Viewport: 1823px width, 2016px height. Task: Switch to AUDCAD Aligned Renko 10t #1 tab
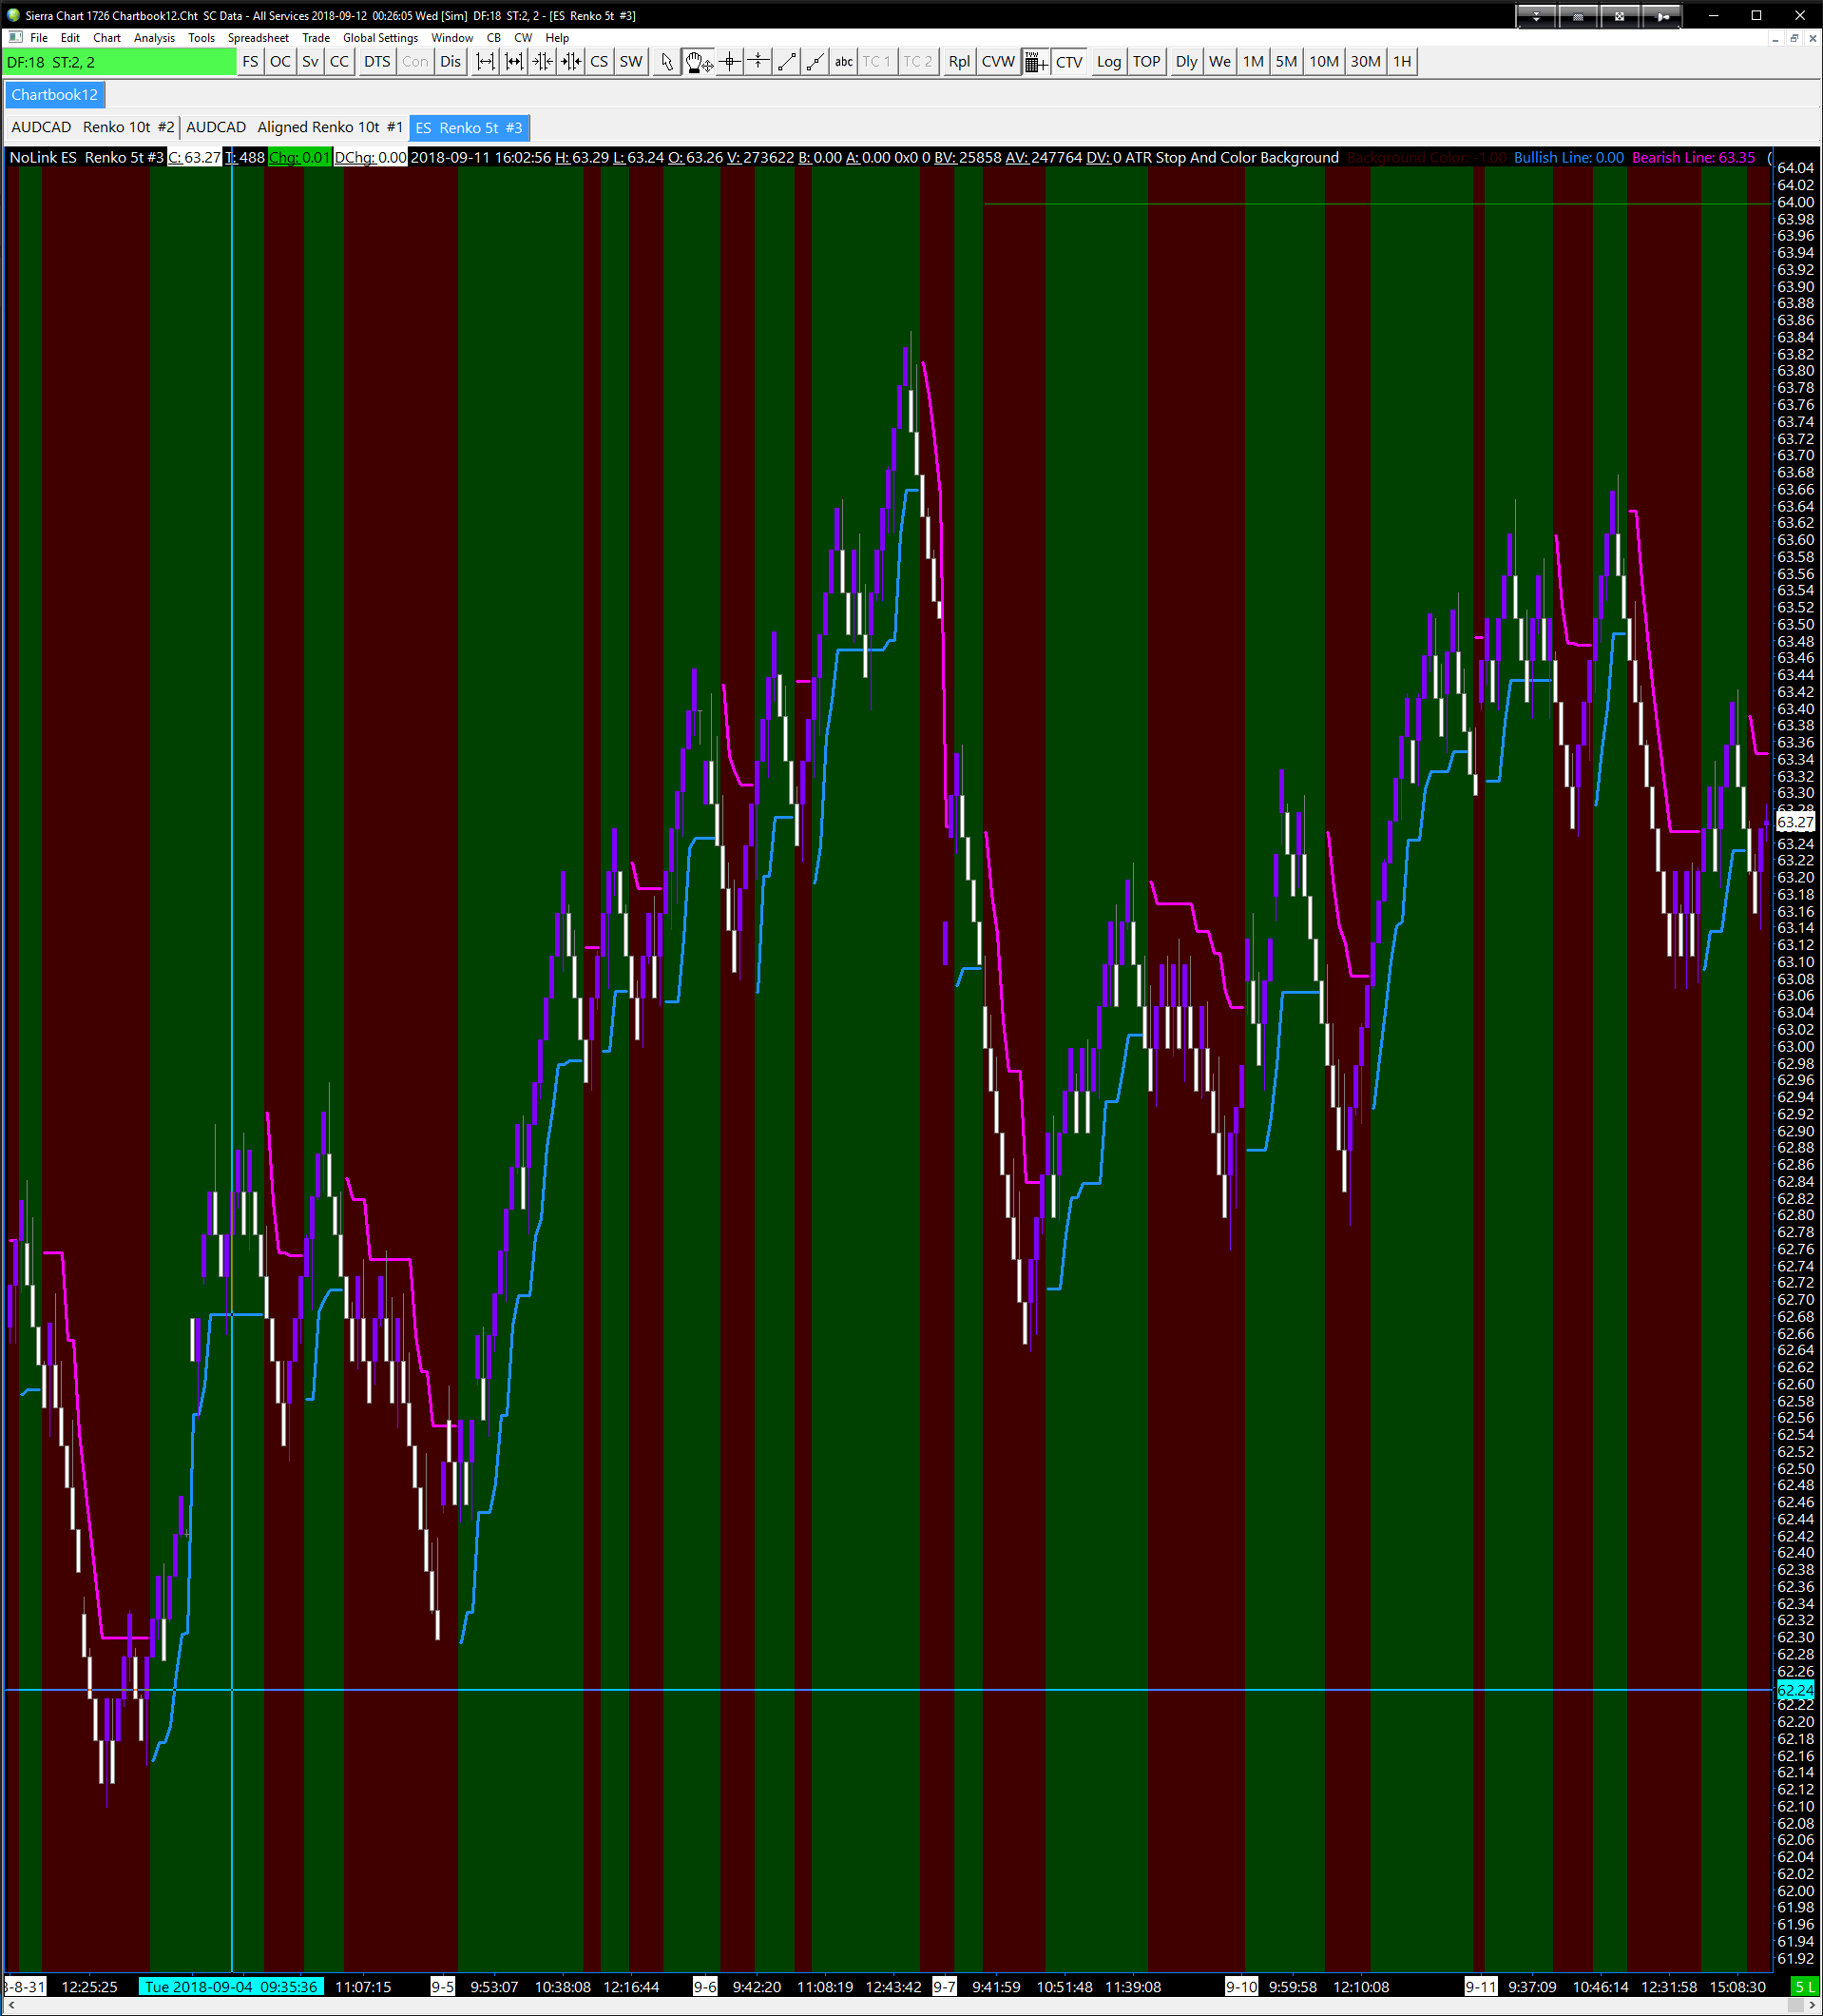pos(295,127)
